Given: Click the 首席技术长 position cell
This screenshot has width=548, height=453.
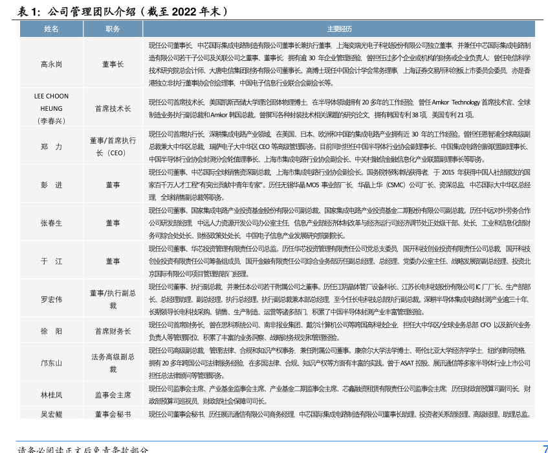Looking at the screenshot, I should 113,109.
